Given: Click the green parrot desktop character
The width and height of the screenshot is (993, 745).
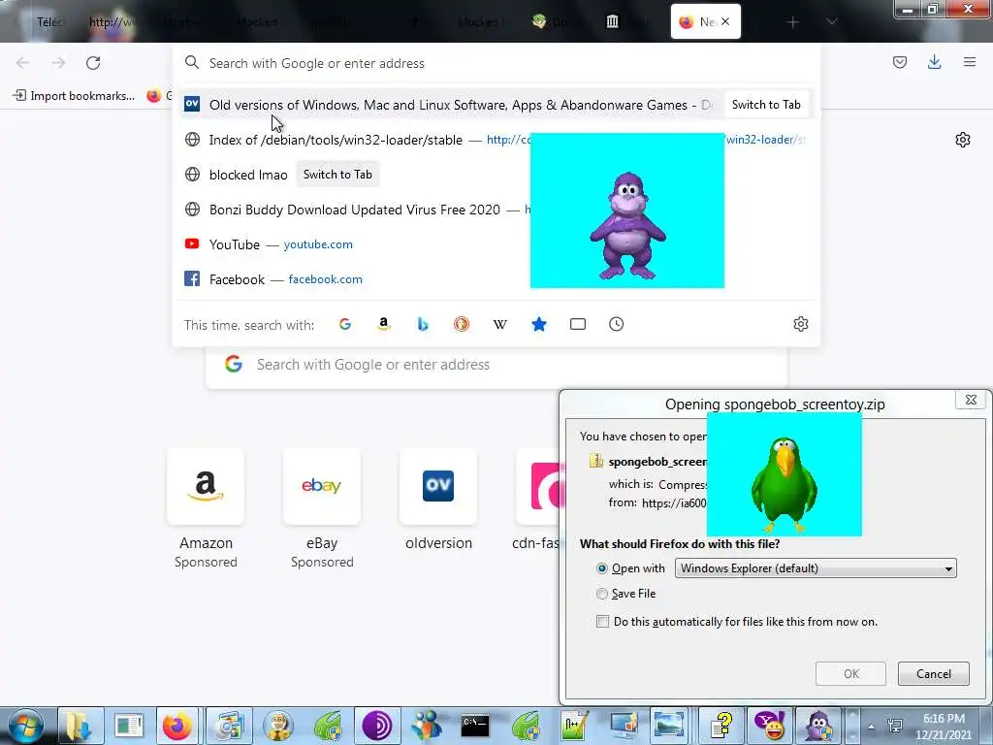Looking at the screenshot, I should (x=784, y=483).
